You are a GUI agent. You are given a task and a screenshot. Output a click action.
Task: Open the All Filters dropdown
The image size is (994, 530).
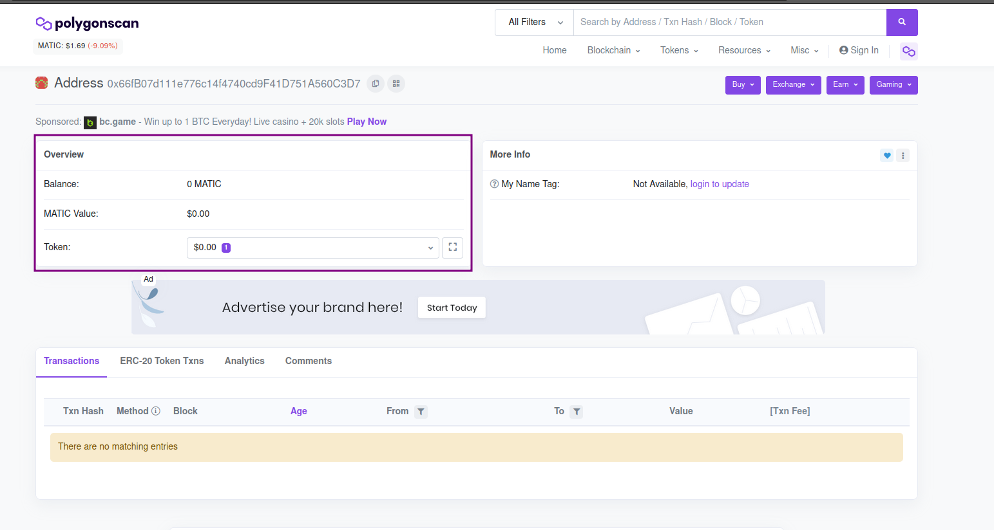point(534,23)
